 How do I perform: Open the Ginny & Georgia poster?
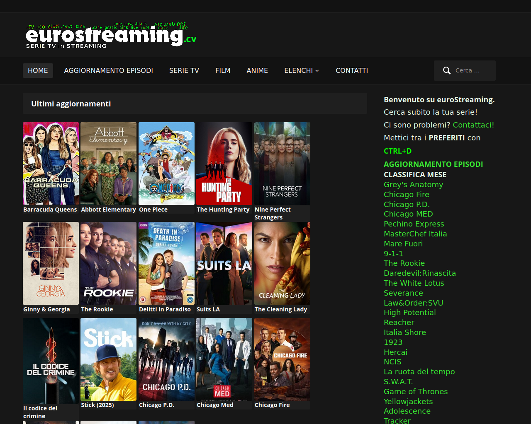coord(51,263)
